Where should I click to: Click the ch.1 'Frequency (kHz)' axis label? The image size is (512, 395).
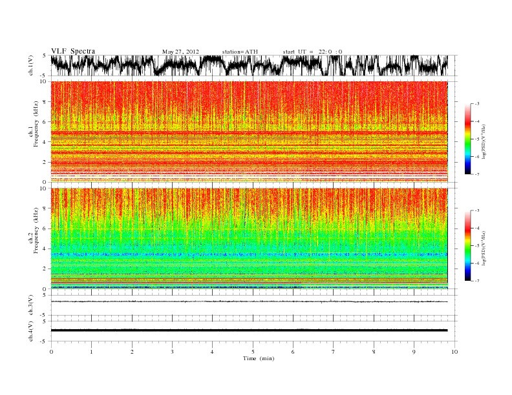[x=36, y=124]
